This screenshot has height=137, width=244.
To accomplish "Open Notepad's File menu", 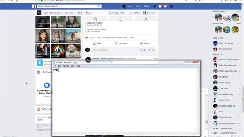I will [55, 66].
